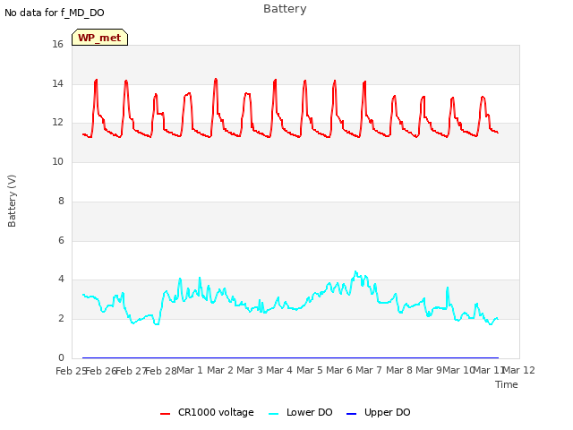
Task: Click the y-axis tick label 14
Action: pos(57,83)
